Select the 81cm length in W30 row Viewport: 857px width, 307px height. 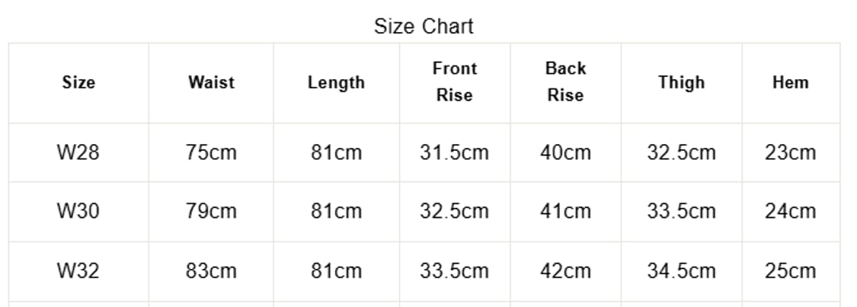(336, 211)
